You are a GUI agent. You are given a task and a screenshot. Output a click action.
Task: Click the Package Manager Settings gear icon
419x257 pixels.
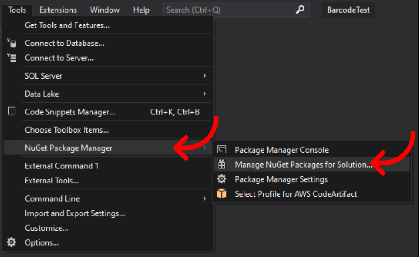tap(221, 179)
